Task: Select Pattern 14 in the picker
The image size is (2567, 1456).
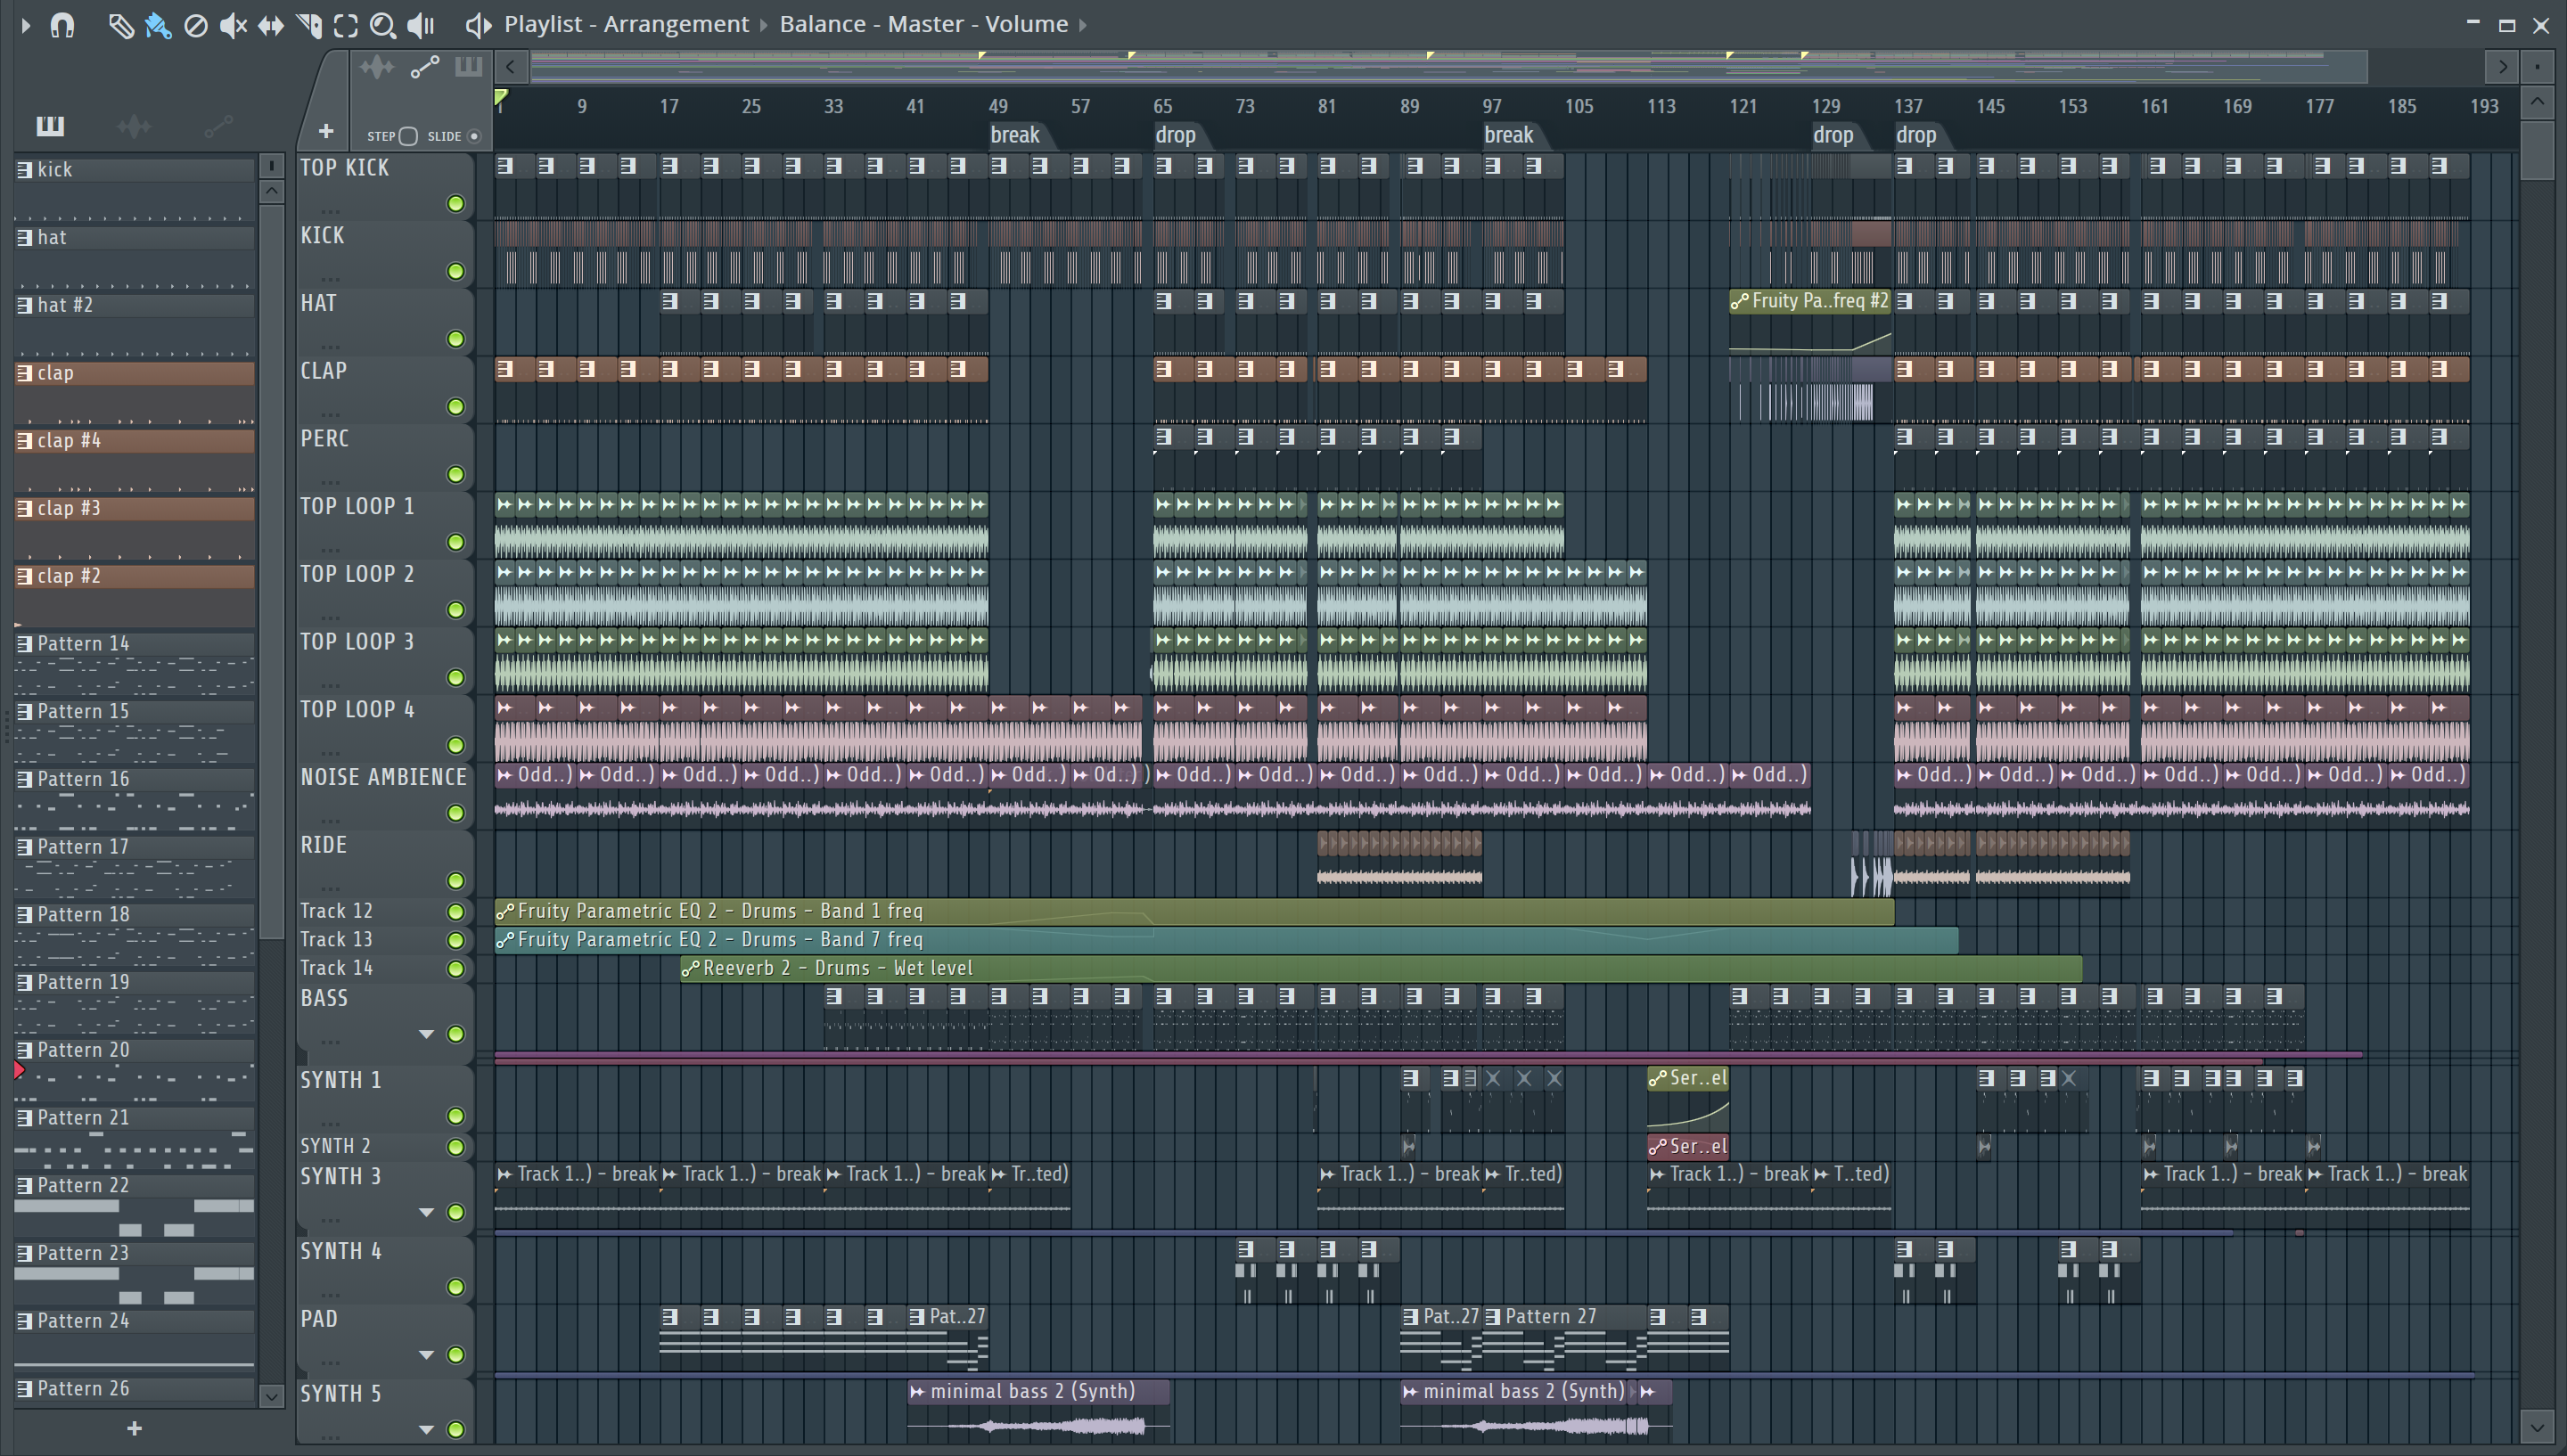Action: (x=134, y=644)
